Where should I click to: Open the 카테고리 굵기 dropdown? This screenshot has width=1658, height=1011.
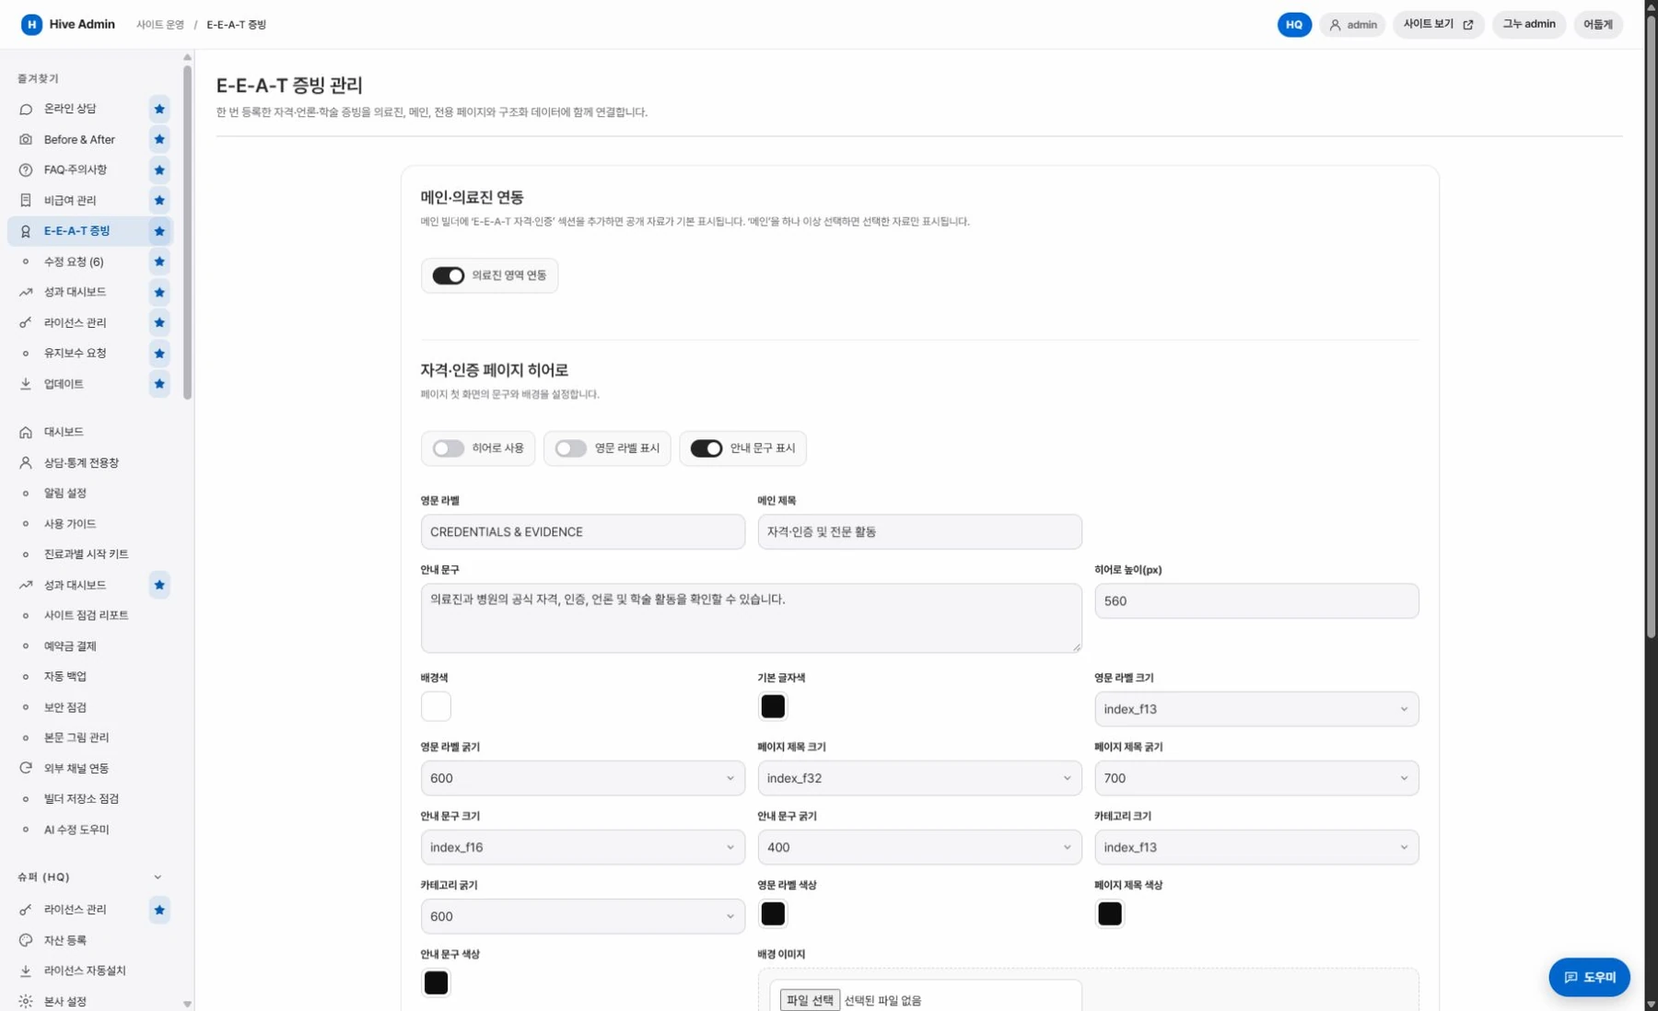[x=583, y=916]
